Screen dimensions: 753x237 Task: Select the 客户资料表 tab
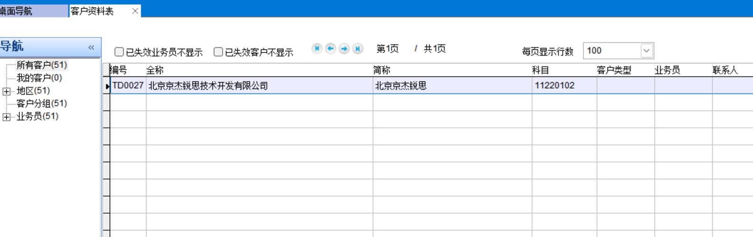tap(93, 11)
